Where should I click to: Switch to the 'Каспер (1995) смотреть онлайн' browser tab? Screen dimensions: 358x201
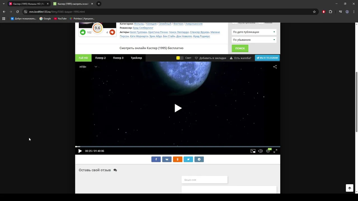(x=73, y=4)
